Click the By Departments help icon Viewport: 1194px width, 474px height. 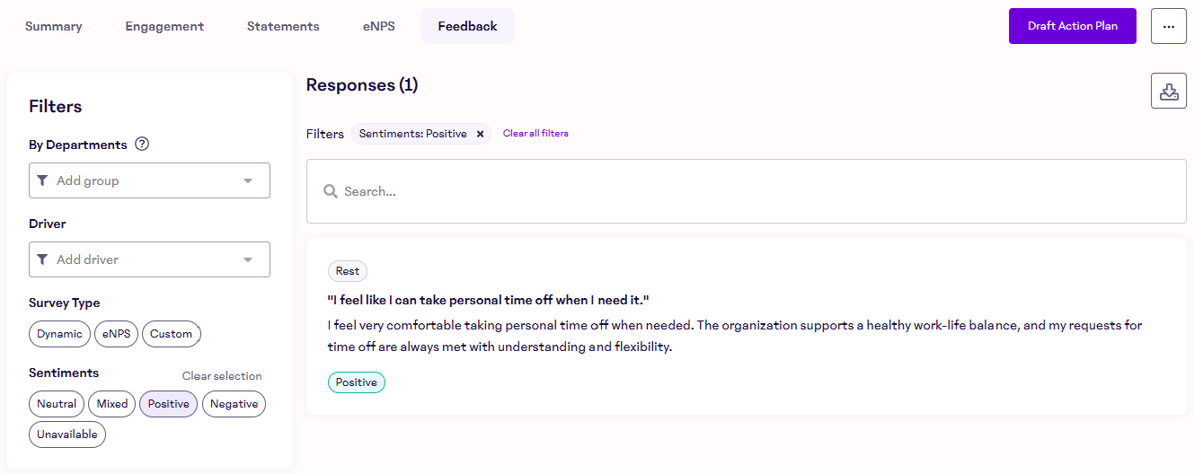(141, 144)
